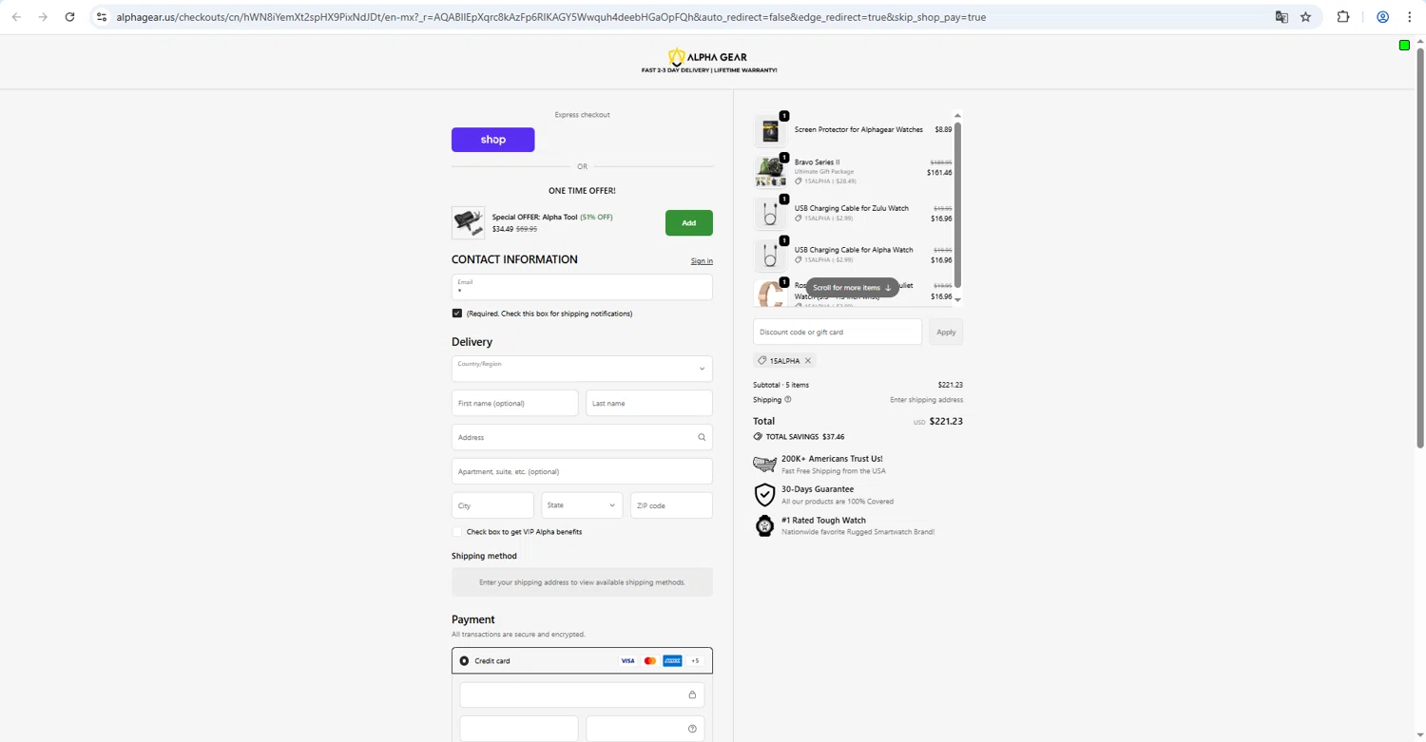Apply the discount code
1426x742 pixels.
pos(946,333)
